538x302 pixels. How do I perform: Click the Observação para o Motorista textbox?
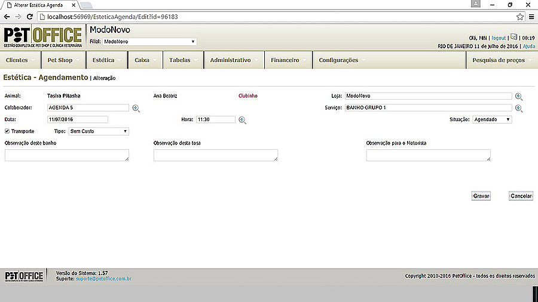pyautogui.click(x=428, y=155)
